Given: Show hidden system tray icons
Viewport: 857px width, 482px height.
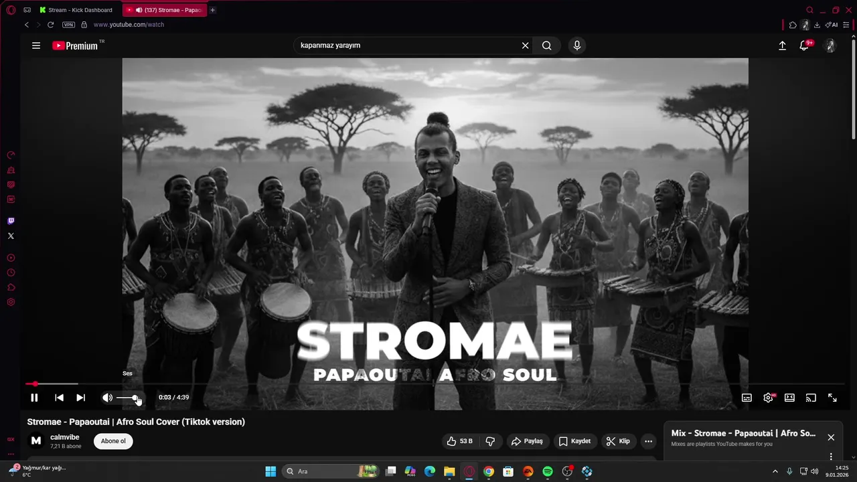Looking at the screenshot, I should (x=775, y=471).
